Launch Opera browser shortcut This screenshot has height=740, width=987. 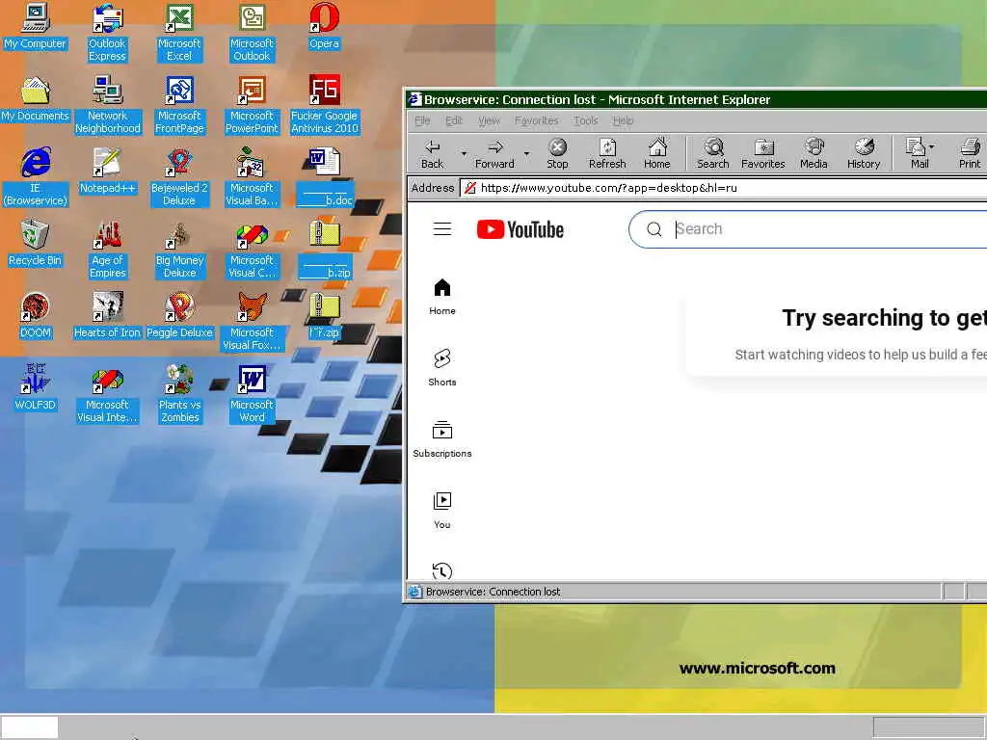click(x=324, y=26)
